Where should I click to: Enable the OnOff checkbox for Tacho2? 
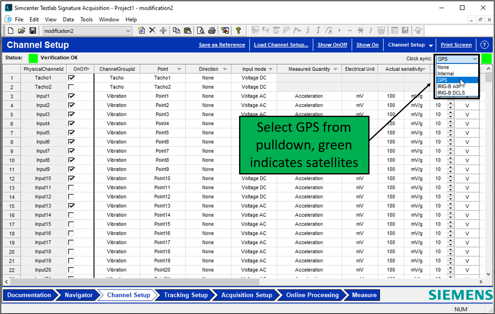click(x=71, y=87)
